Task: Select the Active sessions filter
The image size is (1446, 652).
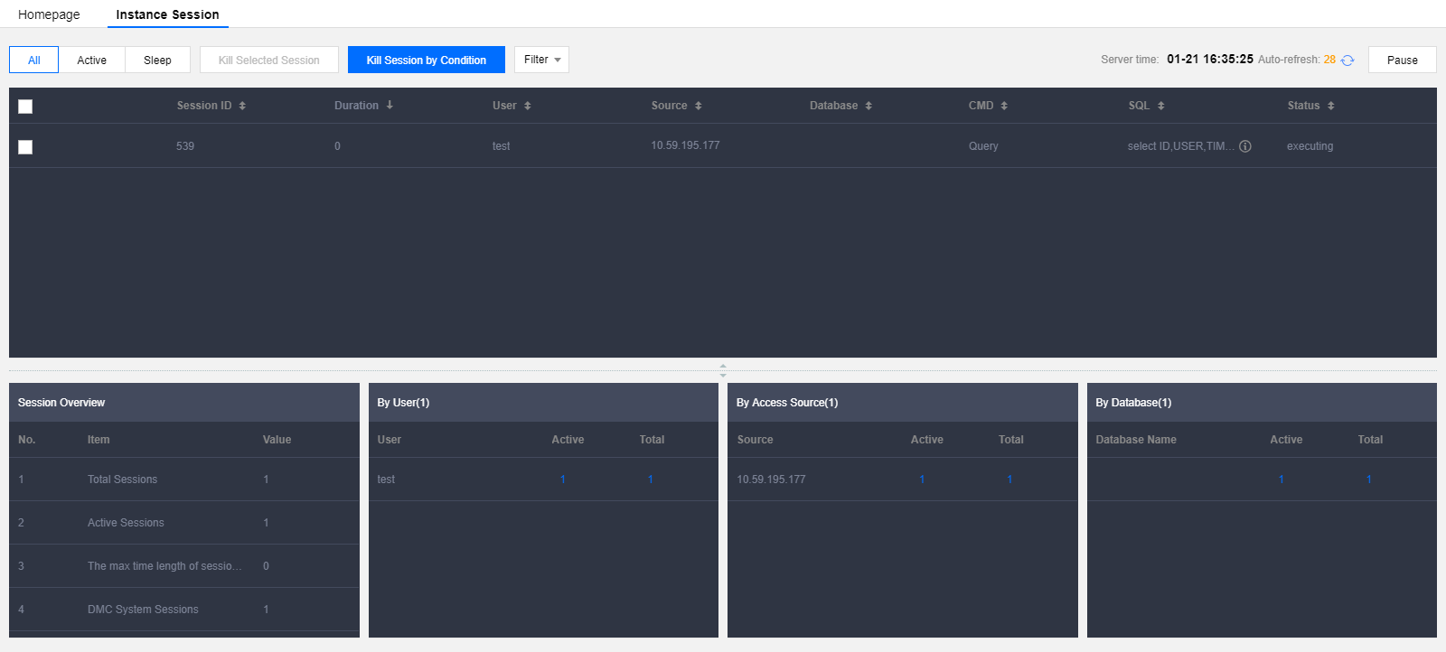Action: pyautogui.click(x=91, y=61)
